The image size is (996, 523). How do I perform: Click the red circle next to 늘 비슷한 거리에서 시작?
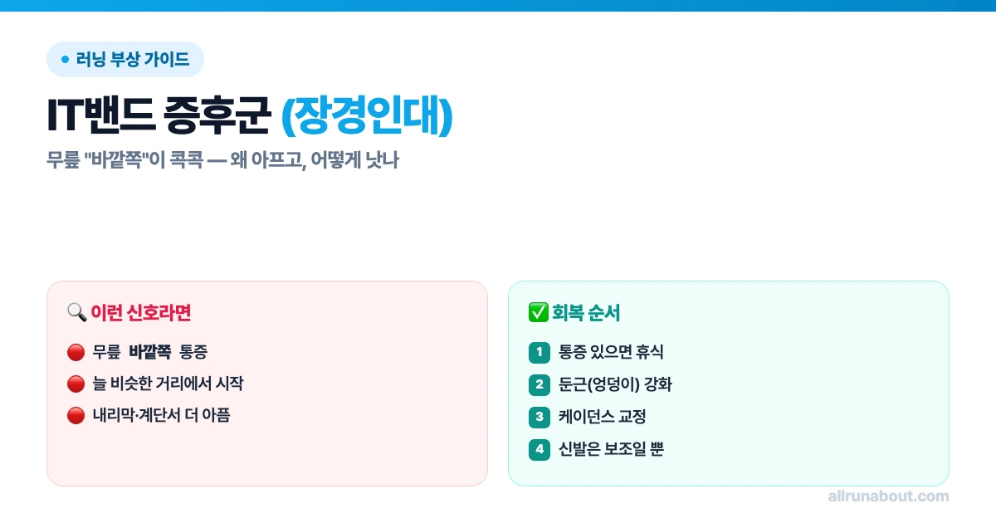76,384
